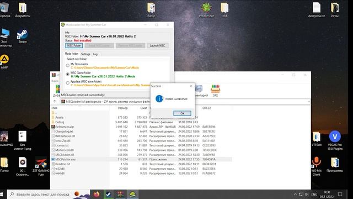Open Firefox from the taskbar
The width and height of the screenshot is (353, 199).
click(x=97, y=194)
